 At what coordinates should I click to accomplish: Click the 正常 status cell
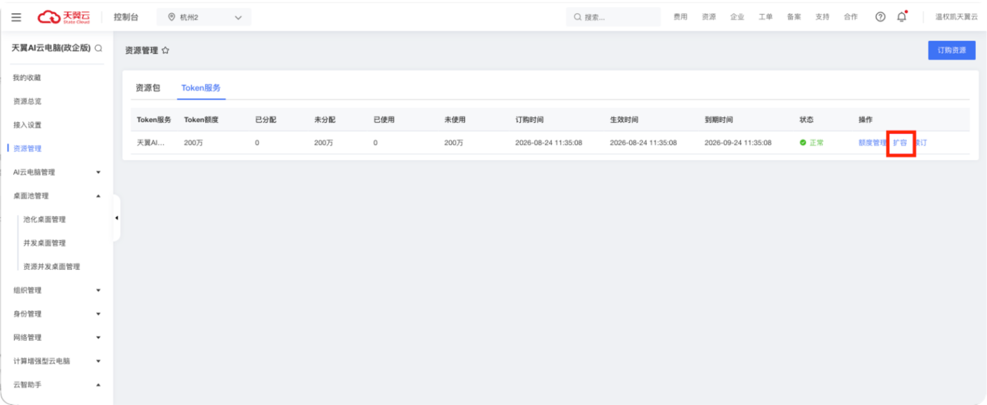[x=812, y=143]
